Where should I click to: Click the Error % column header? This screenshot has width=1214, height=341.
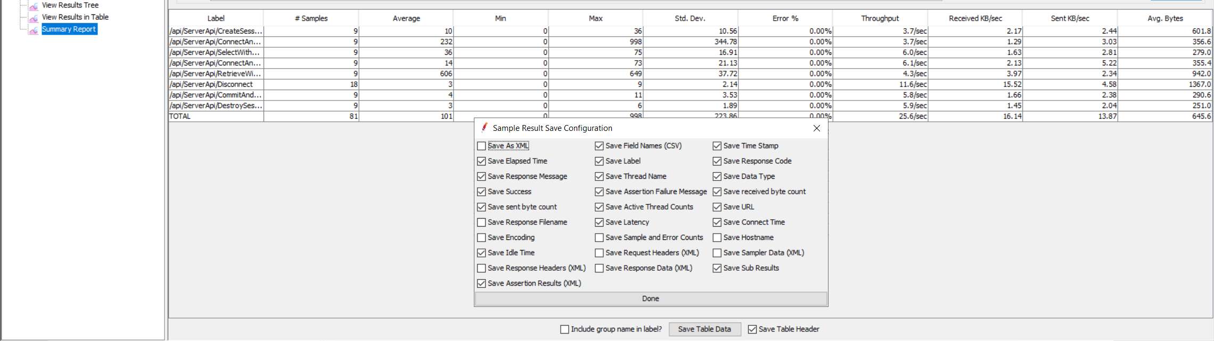pos(785,18)
